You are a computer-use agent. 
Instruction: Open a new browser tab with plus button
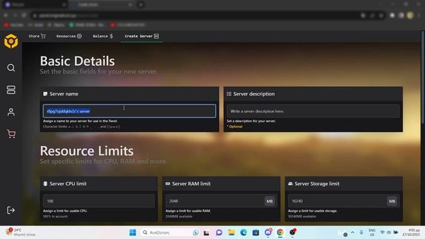coord(141,5)
